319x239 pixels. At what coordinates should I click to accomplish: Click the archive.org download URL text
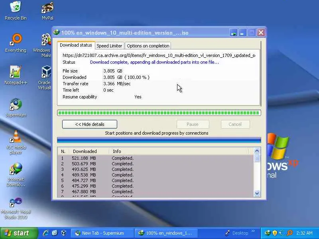159,55
